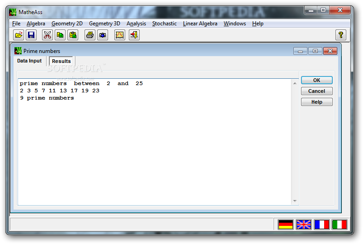
Task: Open the Stochastic menu
Action: (165, 24)
